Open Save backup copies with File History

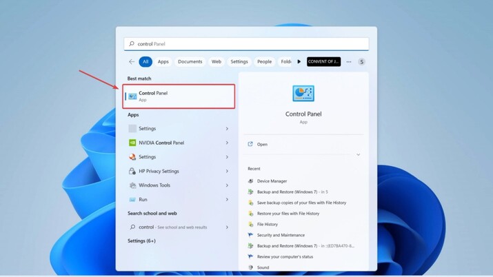(x=301, y=203)
